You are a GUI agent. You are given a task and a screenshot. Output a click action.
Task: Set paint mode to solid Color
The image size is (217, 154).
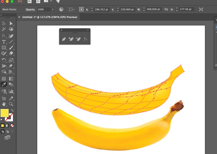click(x=3, y=126)
